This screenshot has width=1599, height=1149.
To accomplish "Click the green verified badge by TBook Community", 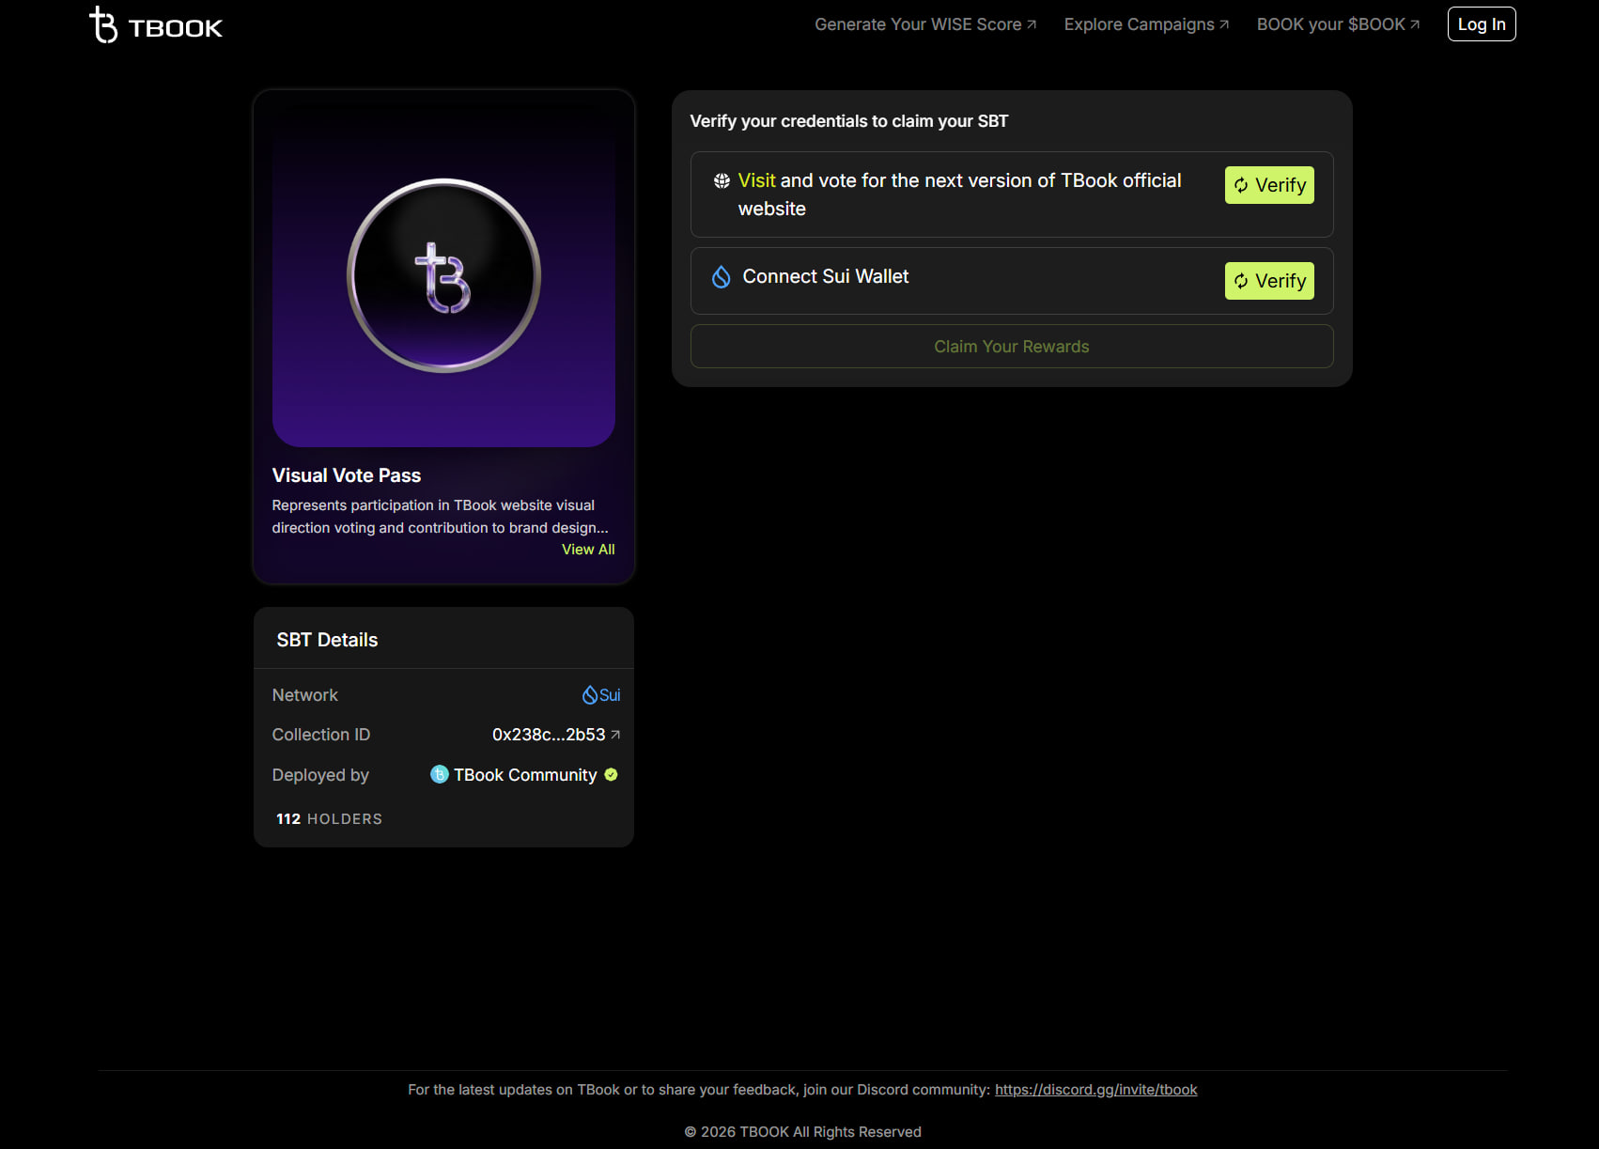I will 611,775.
